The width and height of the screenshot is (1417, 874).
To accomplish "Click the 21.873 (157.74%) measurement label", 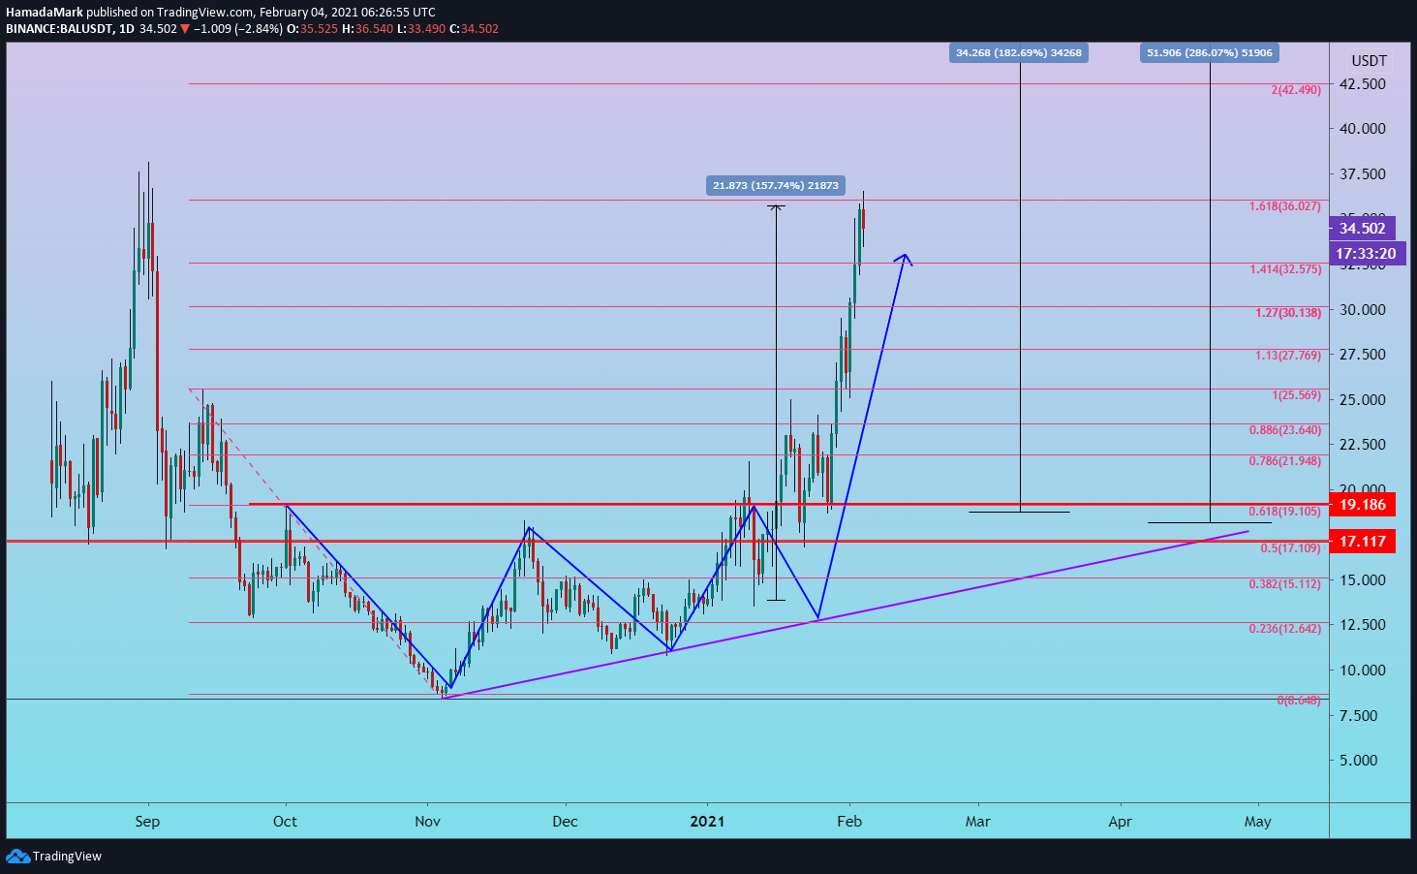I will pyautogui.click(x=776, y=185).
